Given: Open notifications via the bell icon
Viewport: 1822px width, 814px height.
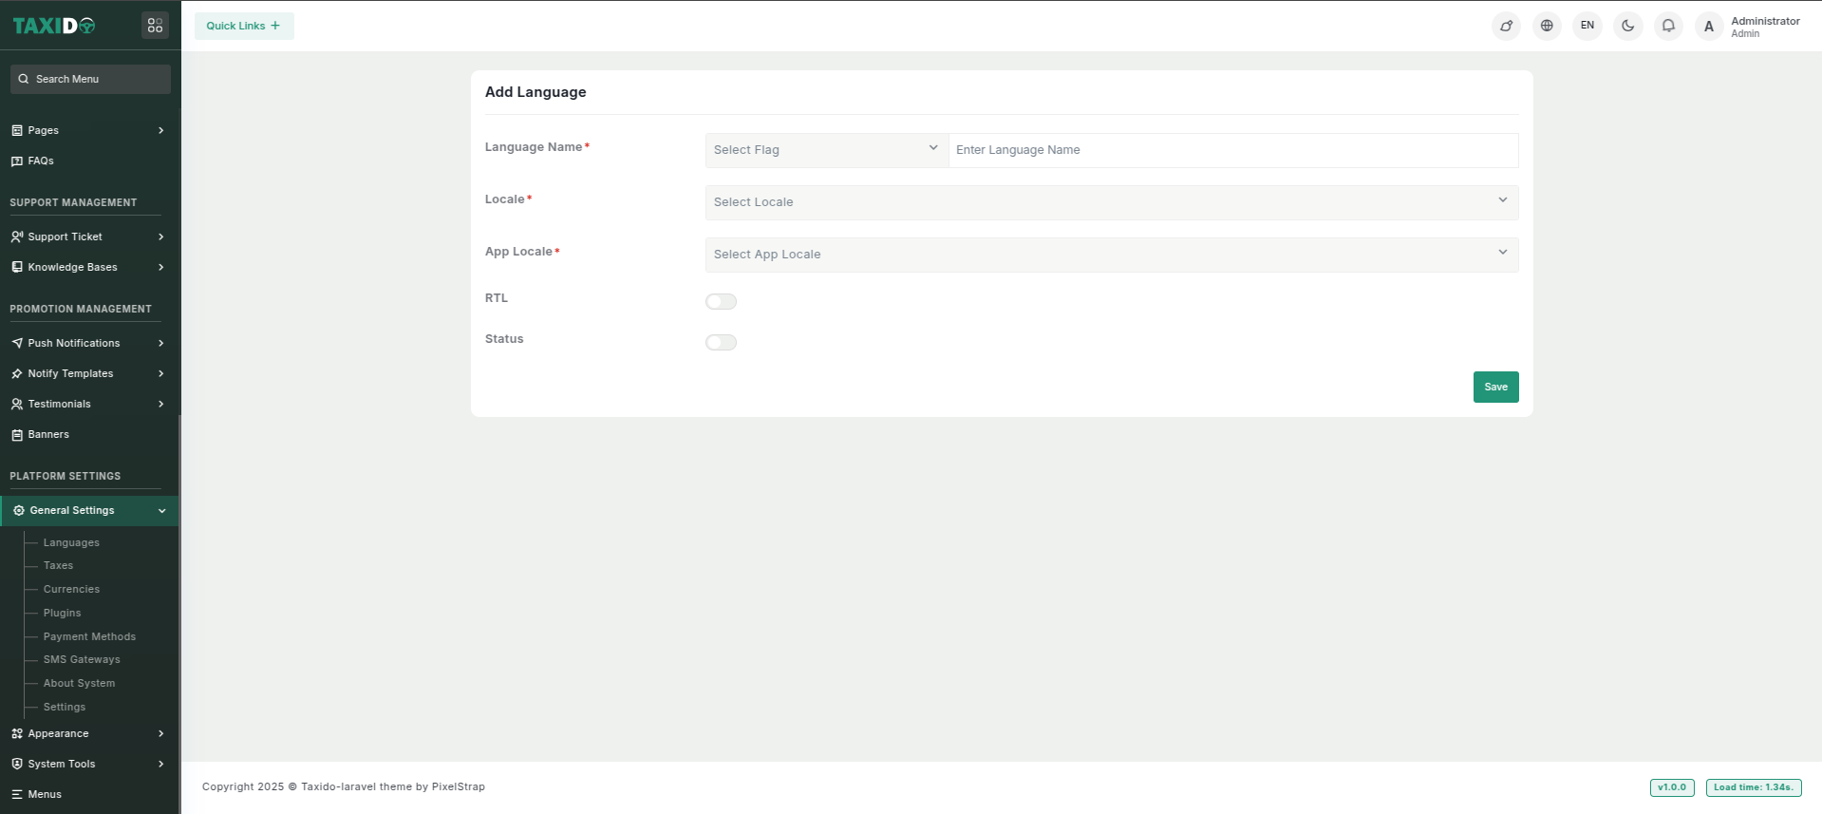Looking at the screenshot, I should [1668, 26].
